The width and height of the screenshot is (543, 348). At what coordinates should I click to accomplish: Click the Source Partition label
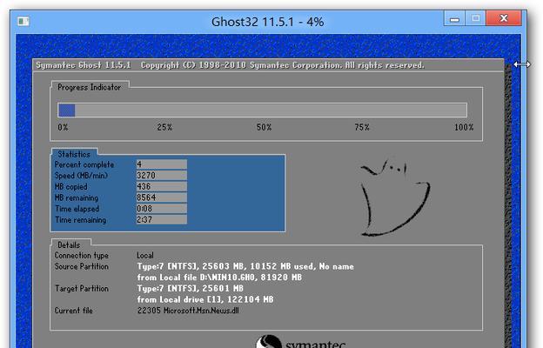(x=82, y=266)
